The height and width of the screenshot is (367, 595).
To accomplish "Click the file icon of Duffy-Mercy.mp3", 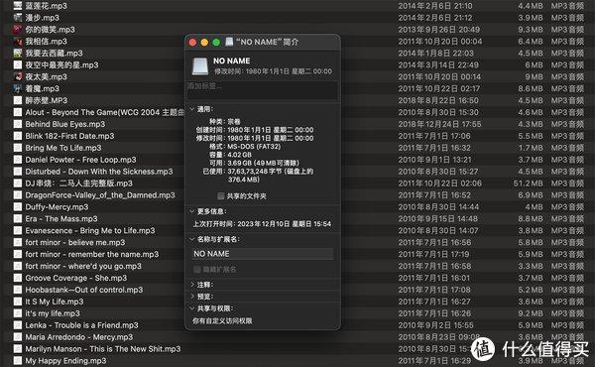I will point(18,207).
